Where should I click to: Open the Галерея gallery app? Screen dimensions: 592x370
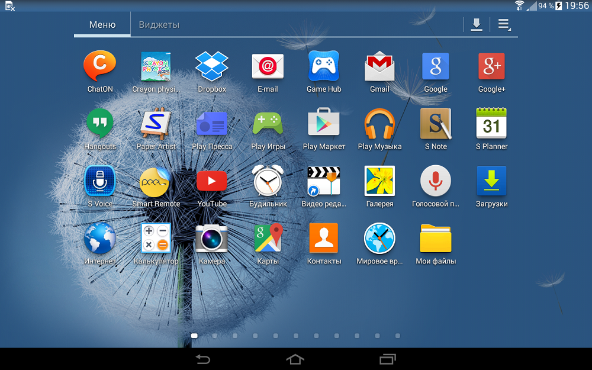[379, 181]
